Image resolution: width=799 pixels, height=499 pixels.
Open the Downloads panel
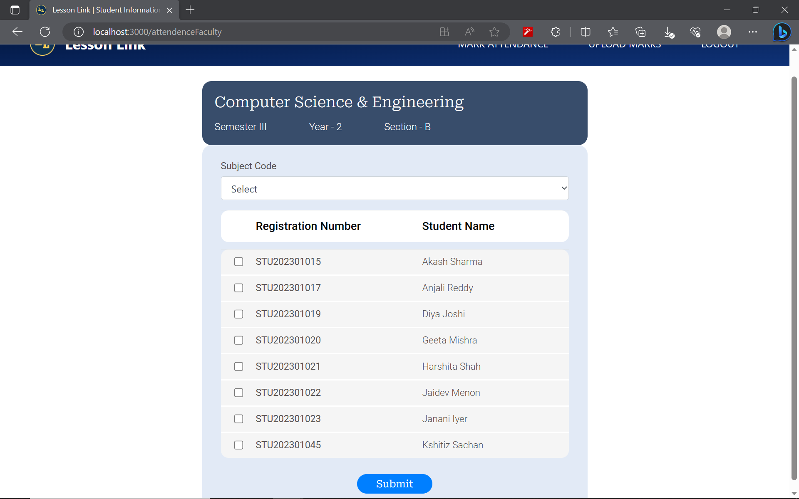pyautogui.click(x=668, y=32)
